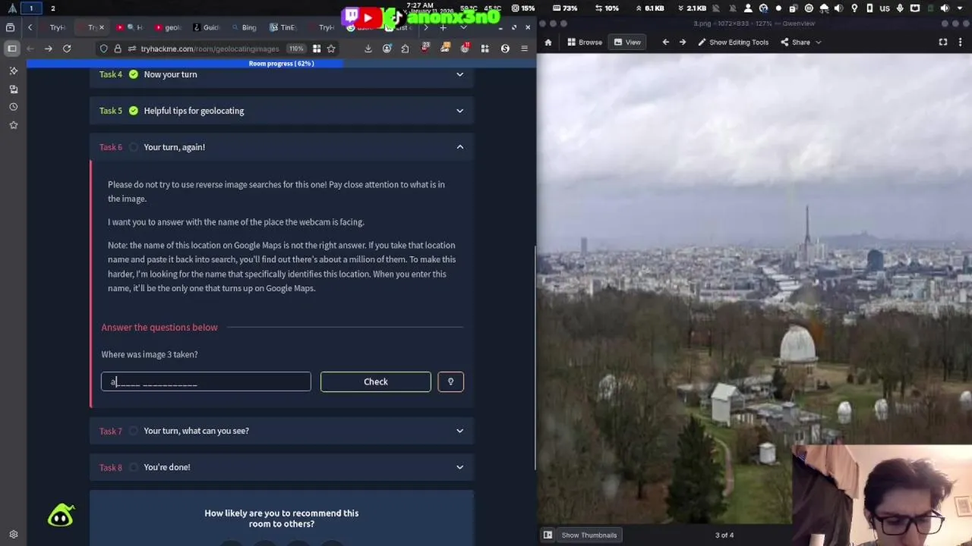This screenshot has height=546, width=972.
Task: Click keyboard layout us indicator
Action: click(885, 8)
